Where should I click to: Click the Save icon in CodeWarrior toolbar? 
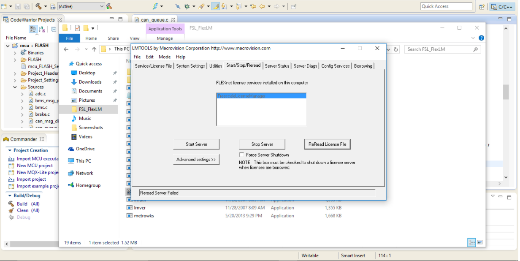tap(18, 6)
